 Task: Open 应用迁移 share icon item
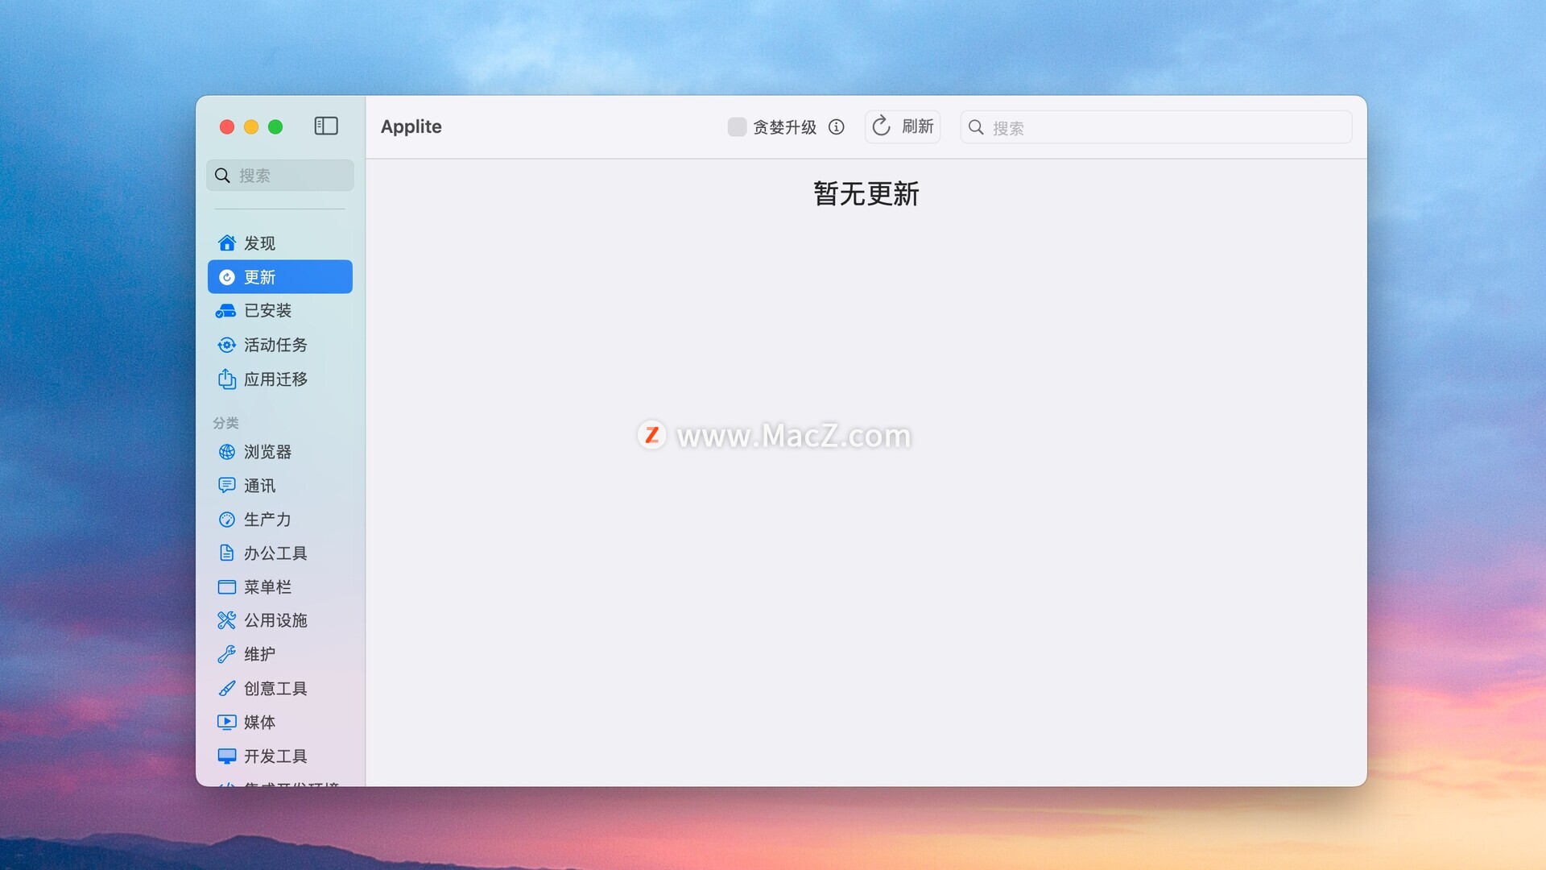(227, 379)
